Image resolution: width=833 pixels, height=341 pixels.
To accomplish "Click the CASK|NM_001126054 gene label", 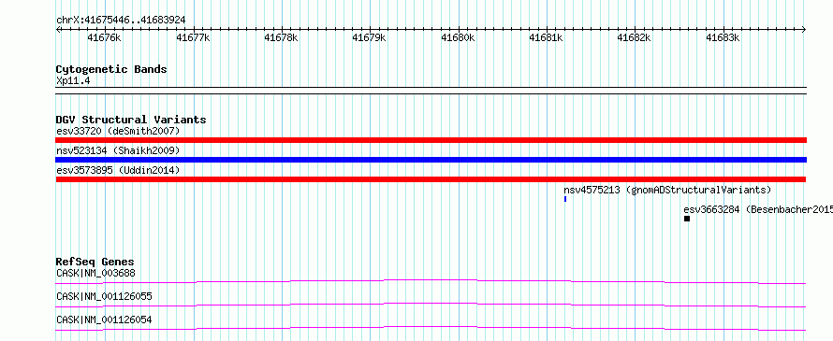I will coord(104,320).
